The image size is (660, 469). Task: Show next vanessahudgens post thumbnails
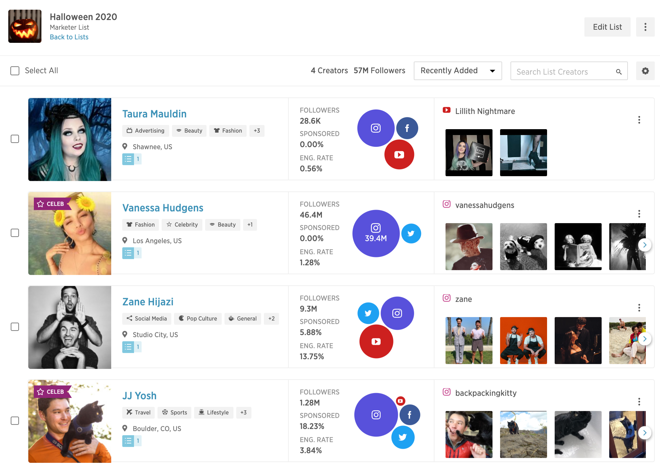644,245
